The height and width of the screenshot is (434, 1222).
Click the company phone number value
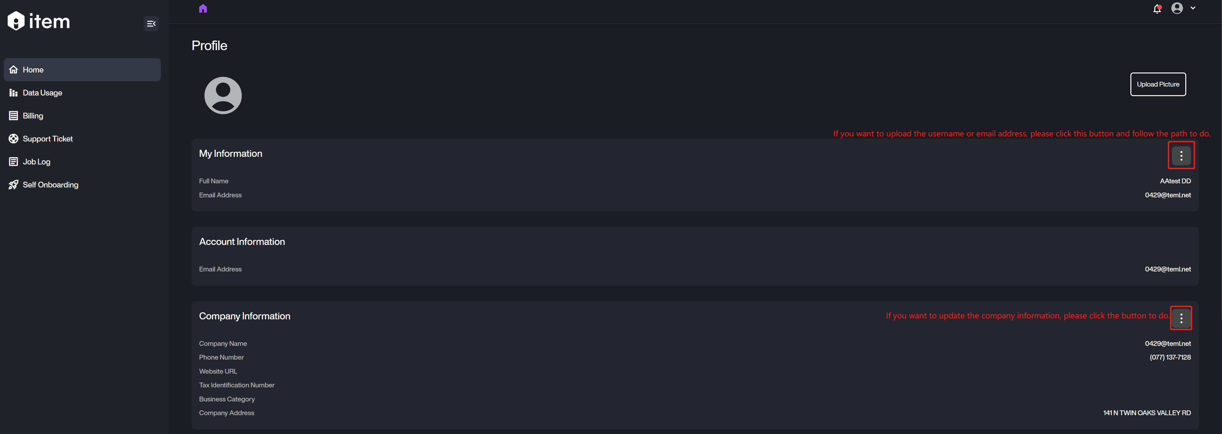1170,357
